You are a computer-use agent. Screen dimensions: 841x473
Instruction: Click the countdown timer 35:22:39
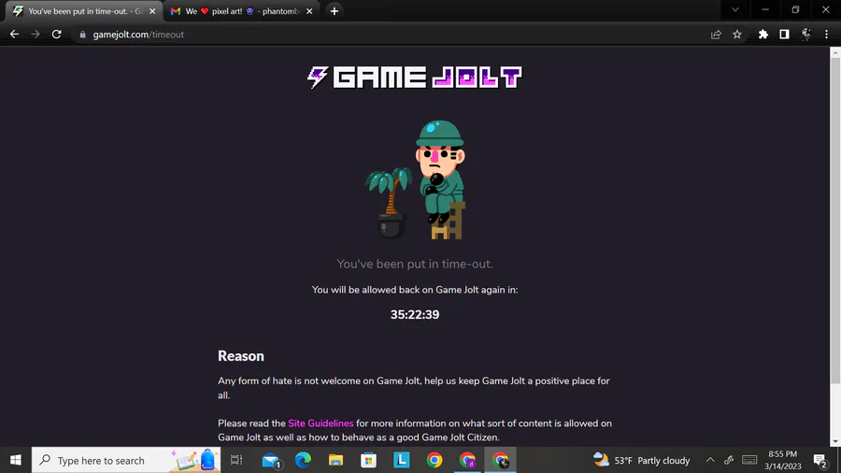point(415,315)
